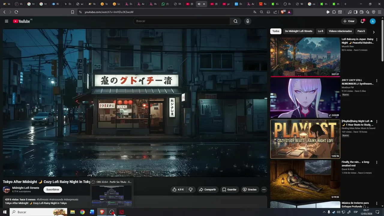Screen dimensions: 384x216
Task: Open browser extensions puzzle icon
Action: click(334, 12)
